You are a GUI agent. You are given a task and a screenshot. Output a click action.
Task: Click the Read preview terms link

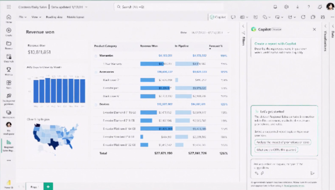(x=294, y=186)
